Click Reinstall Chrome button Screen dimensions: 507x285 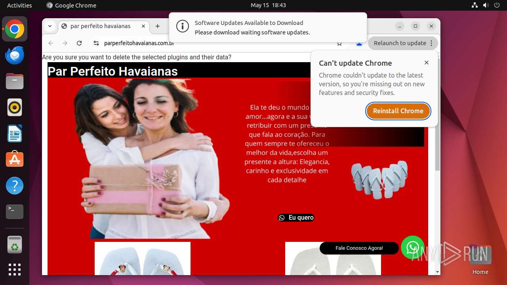pos(398,111)
